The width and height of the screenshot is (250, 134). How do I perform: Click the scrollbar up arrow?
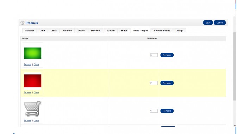coord(235,18)
